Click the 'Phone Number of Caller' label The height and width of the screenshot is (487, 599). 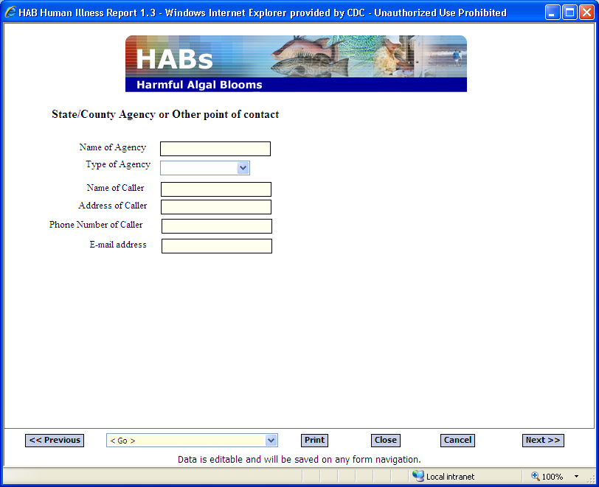pos(96,225)
